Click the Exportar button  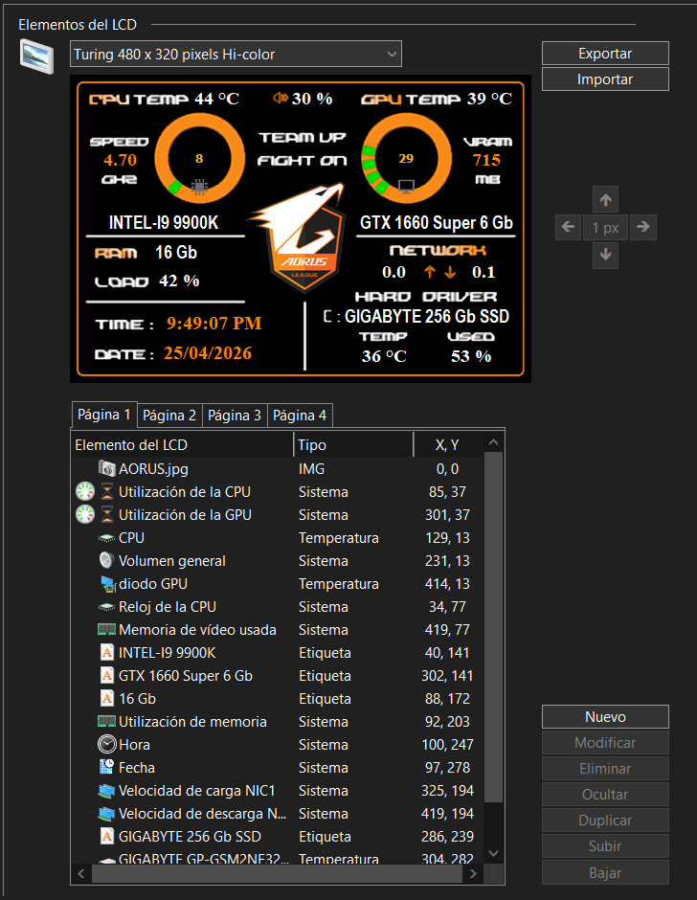coord(605,54)
